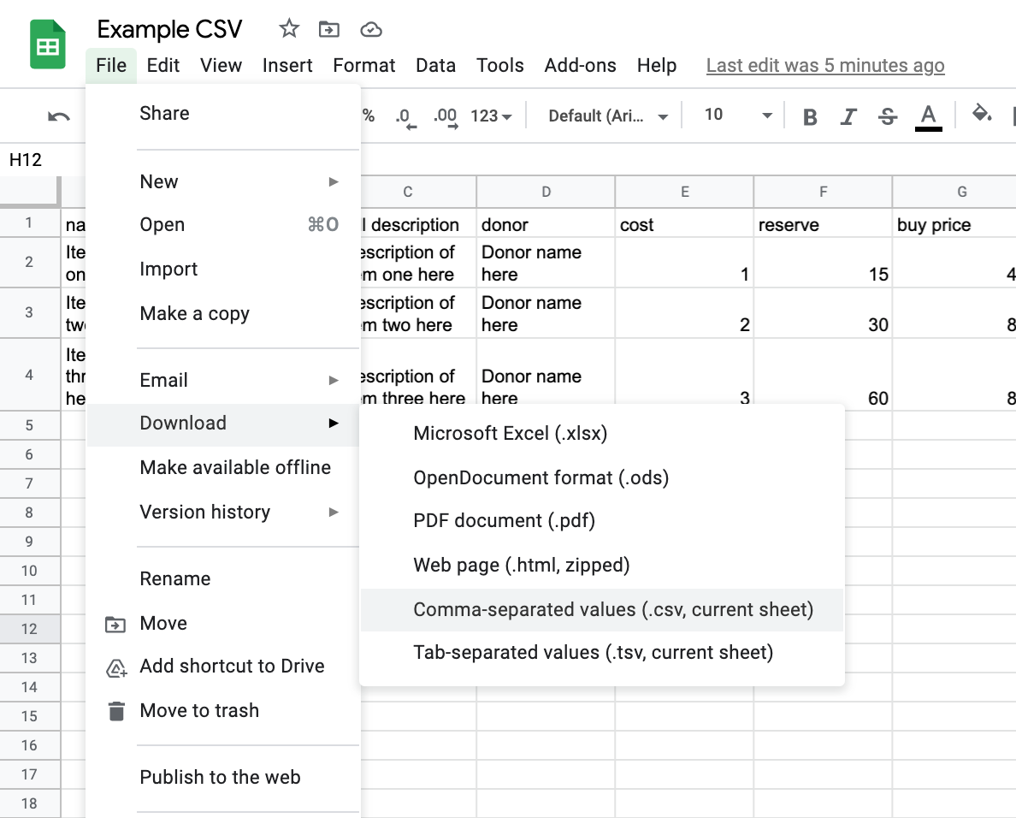Toggle italic formatting
The height and width of the screenshot is (818, 1016).
click(x=848, y=116)
